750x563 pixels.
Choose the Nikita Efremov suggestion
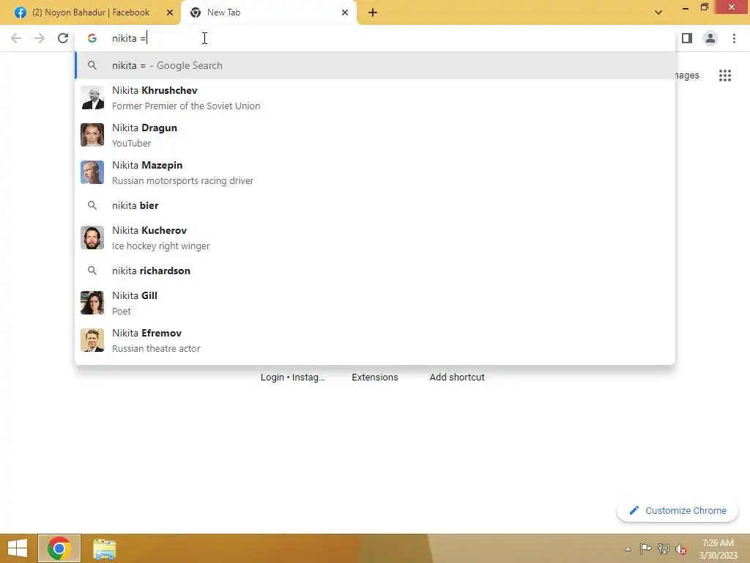[375, 340]
